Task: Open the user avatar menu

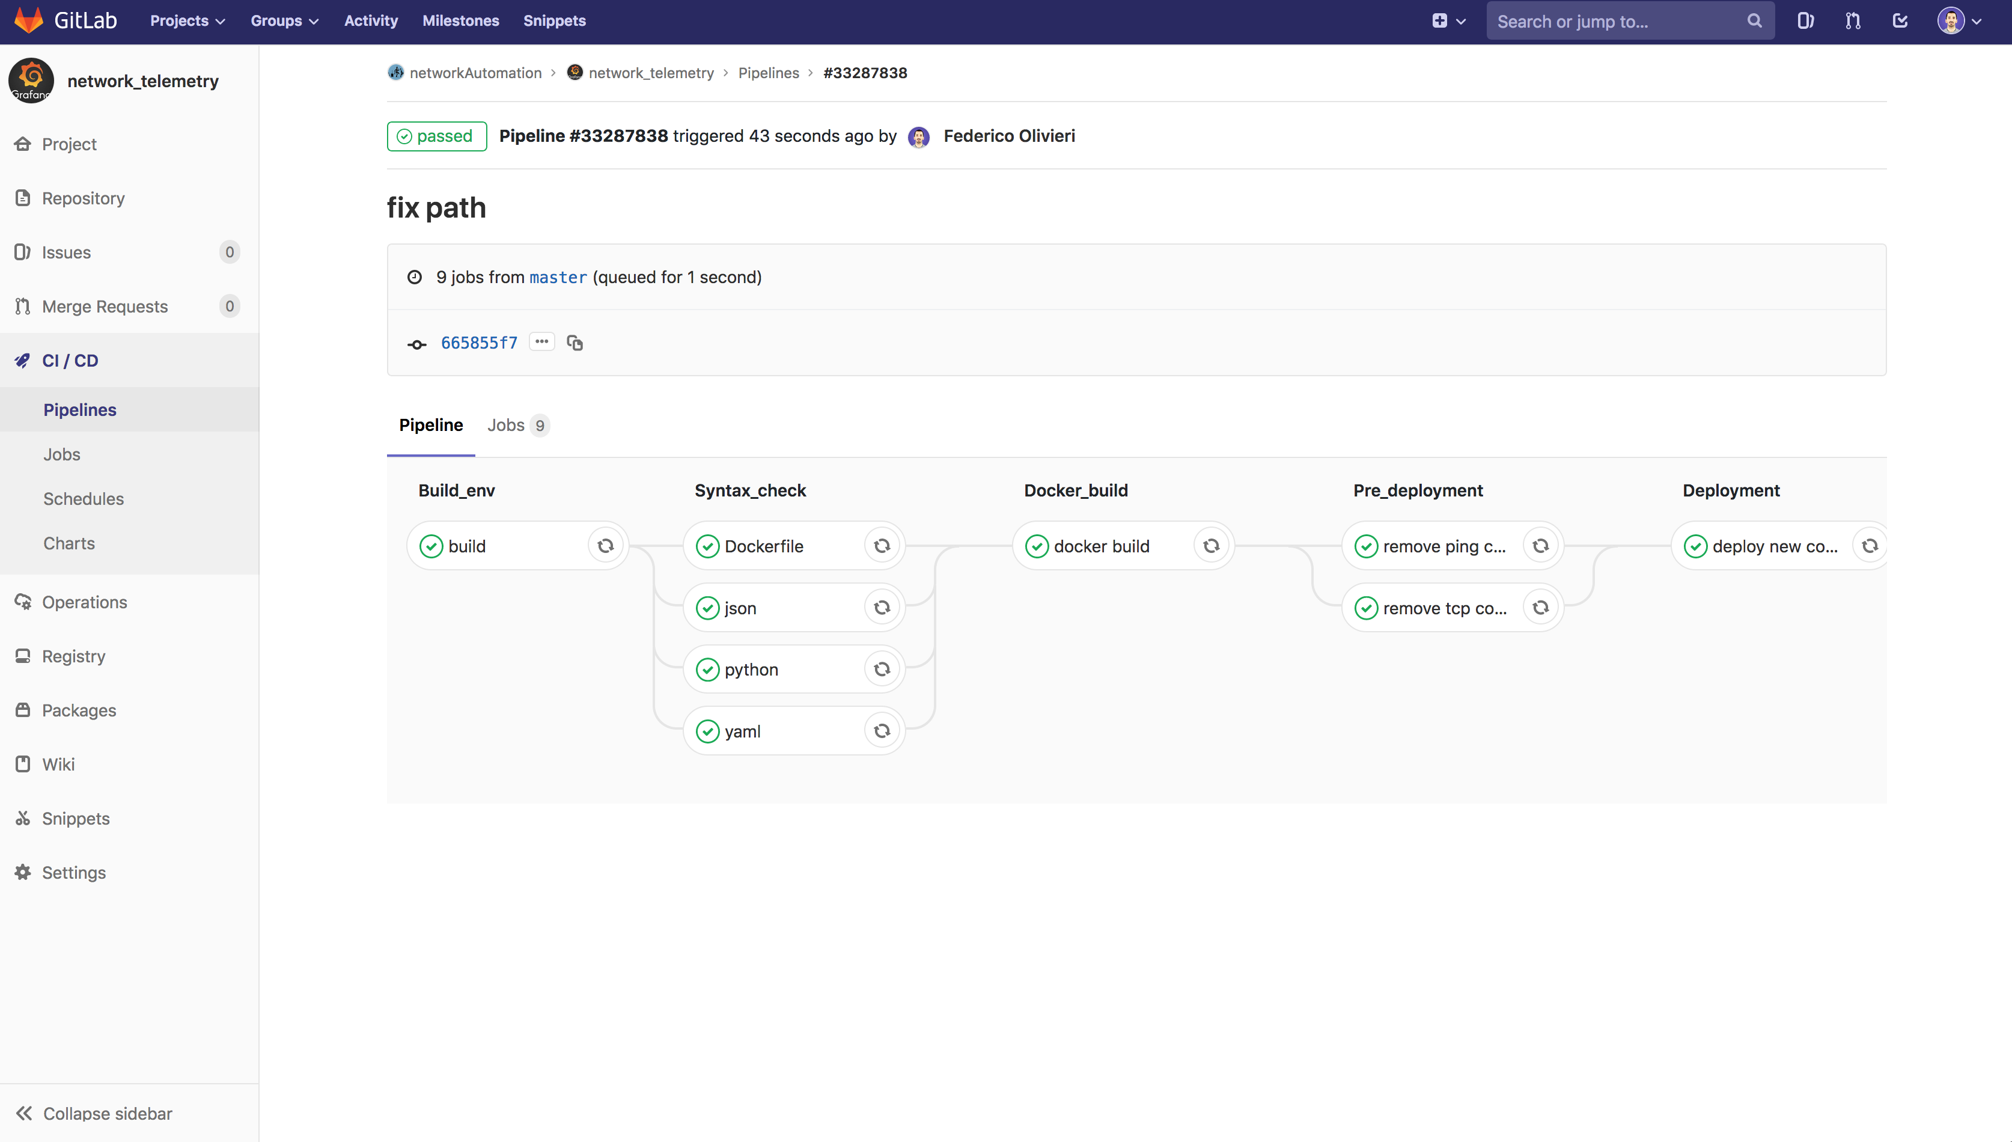Action: point(1959,21)
